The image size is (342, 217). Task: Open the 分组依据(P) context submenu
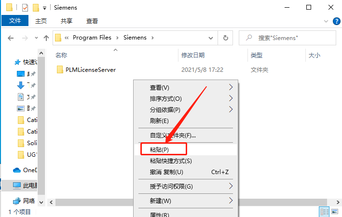(x=186, y=109)
